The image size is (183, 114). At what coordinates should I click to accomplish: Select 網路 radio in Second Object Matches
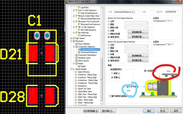(109, 48)
